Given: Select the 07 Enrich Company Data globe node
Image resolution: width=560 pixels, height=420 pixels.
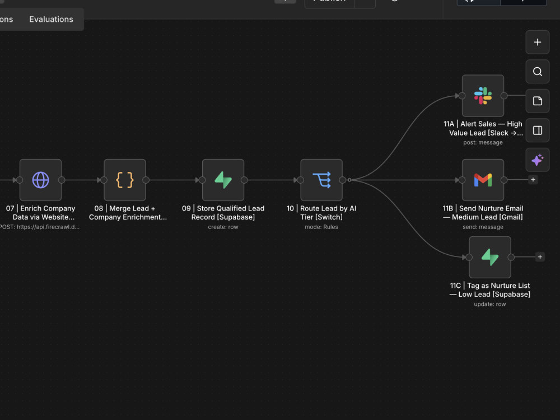Looking at the screenshot, I should coord(41,180).
